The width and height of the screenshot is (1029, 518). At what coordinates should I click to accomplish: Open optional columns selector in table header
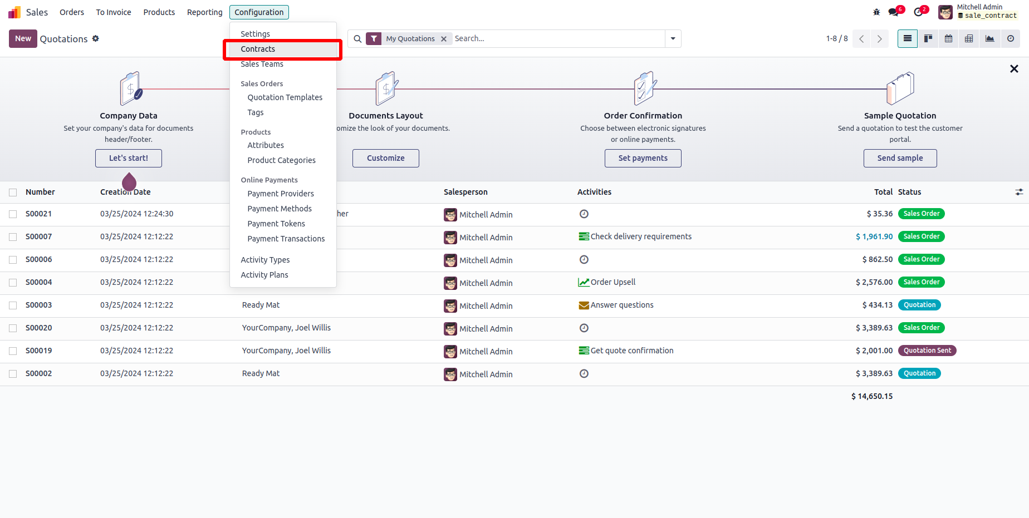1019,192
